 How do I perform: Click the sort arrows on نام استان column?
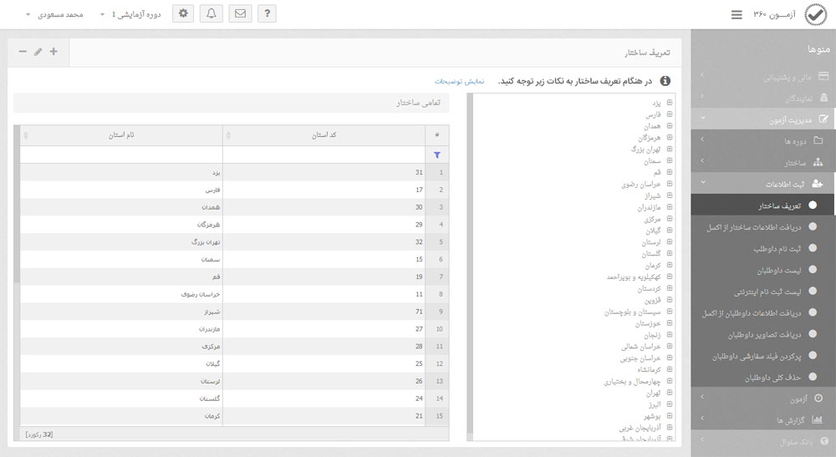click(25, 135)
